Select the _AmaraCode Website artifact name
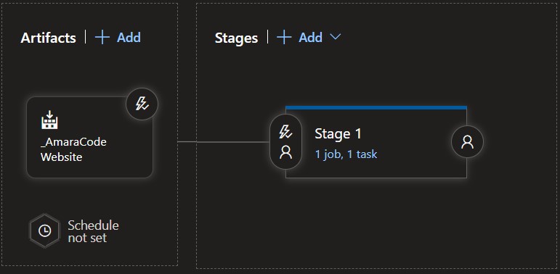Screen dimensions: 560x274 (73, 149)
